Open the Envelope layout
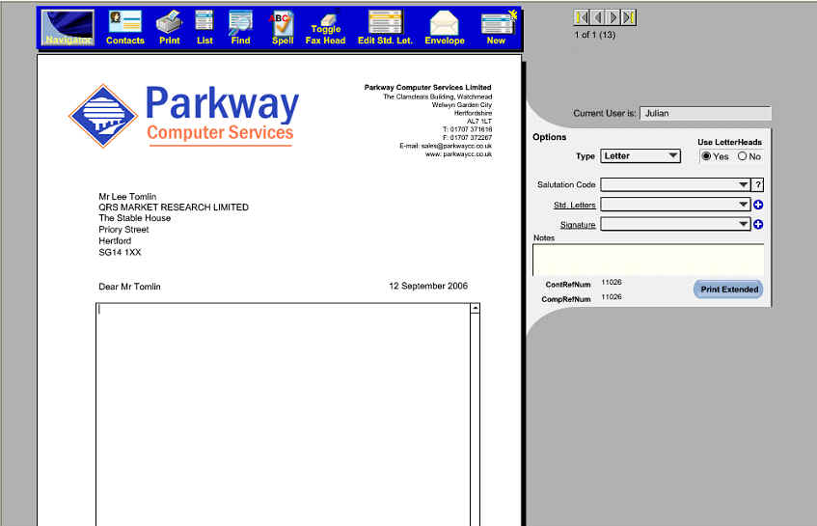 click(445, 28)
